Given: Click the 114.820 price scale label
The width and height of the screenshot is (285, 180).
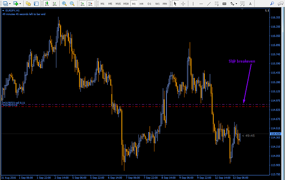Looking at the screenshot, I should pos(275,110).
